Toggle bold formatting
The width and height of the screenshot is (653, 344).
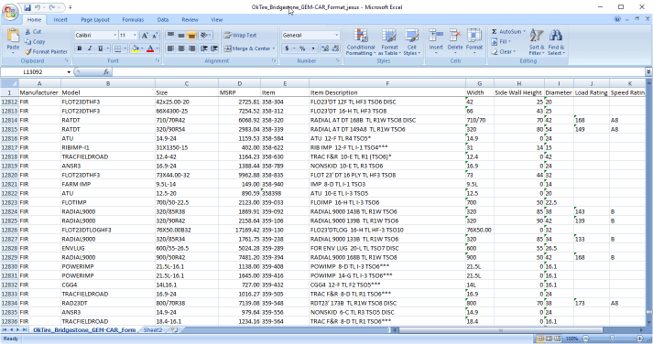point(80,48)
